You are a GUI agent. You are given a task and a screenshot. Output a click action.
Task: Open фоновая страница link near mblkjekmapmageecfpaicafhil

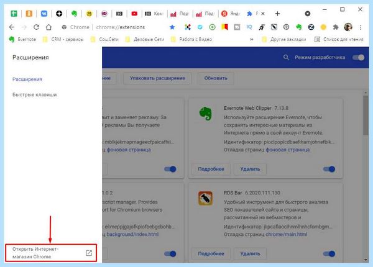point(129,150)
